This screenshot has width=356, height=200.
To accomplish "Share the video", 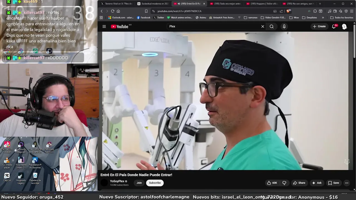I will 299,183.
